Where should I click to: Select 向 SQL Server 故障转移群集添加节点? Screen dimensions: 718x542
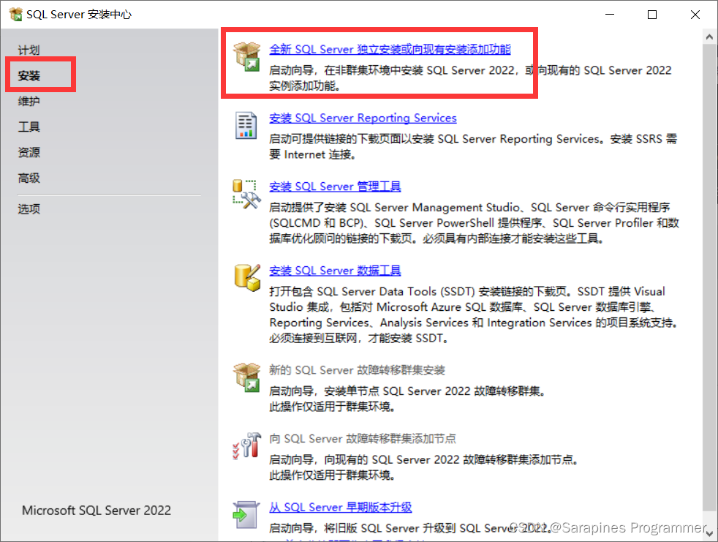point(362,438)
